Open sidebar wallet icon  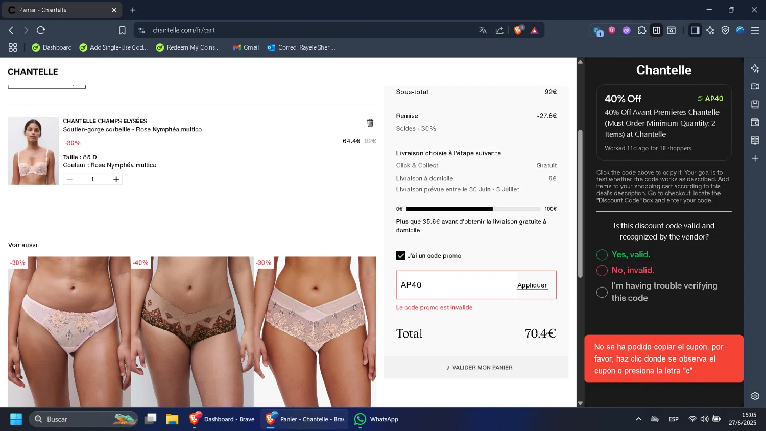pos(755,123)
